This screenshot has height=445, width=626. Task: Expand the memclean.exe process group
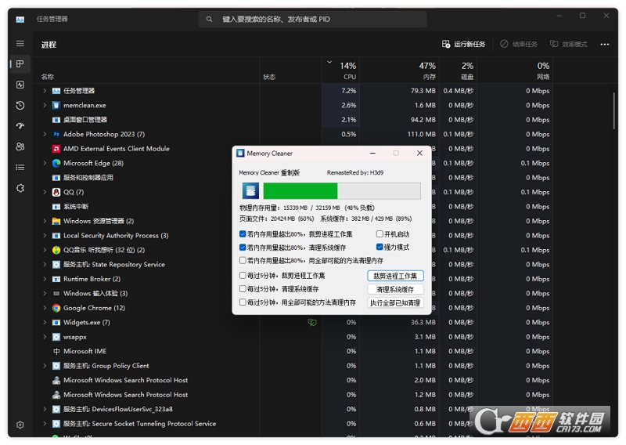45,106
